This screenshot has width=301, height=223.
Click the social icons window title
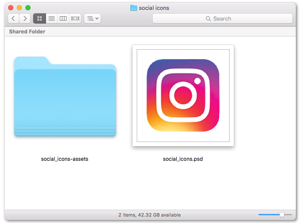154,8
